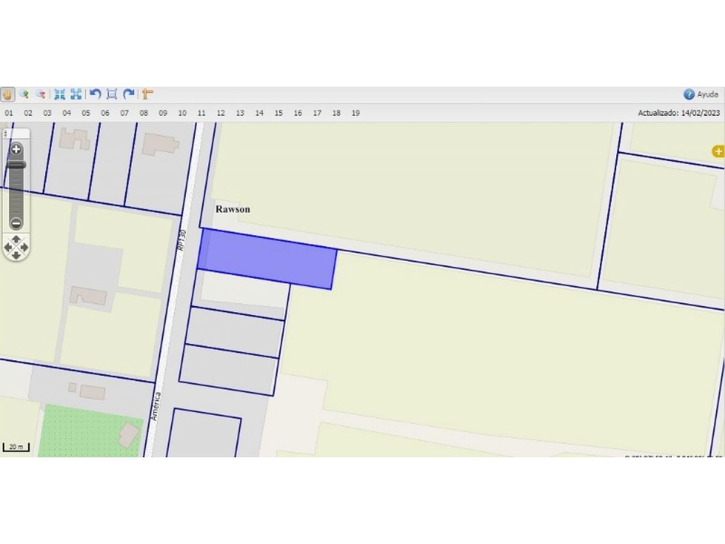
Task: Click the outward-arrows full extent icon
Action: point(76,94)
